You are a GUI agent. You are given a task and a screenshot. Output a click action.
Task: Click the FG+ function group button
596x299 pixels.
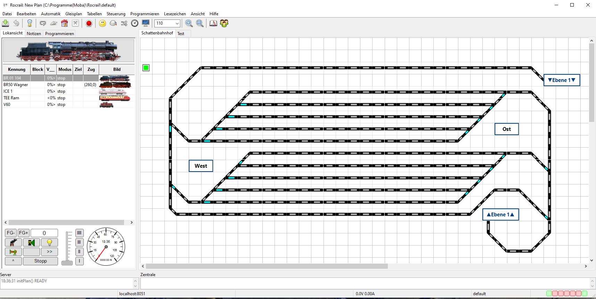pyautogui.click(x=24, y=233)
